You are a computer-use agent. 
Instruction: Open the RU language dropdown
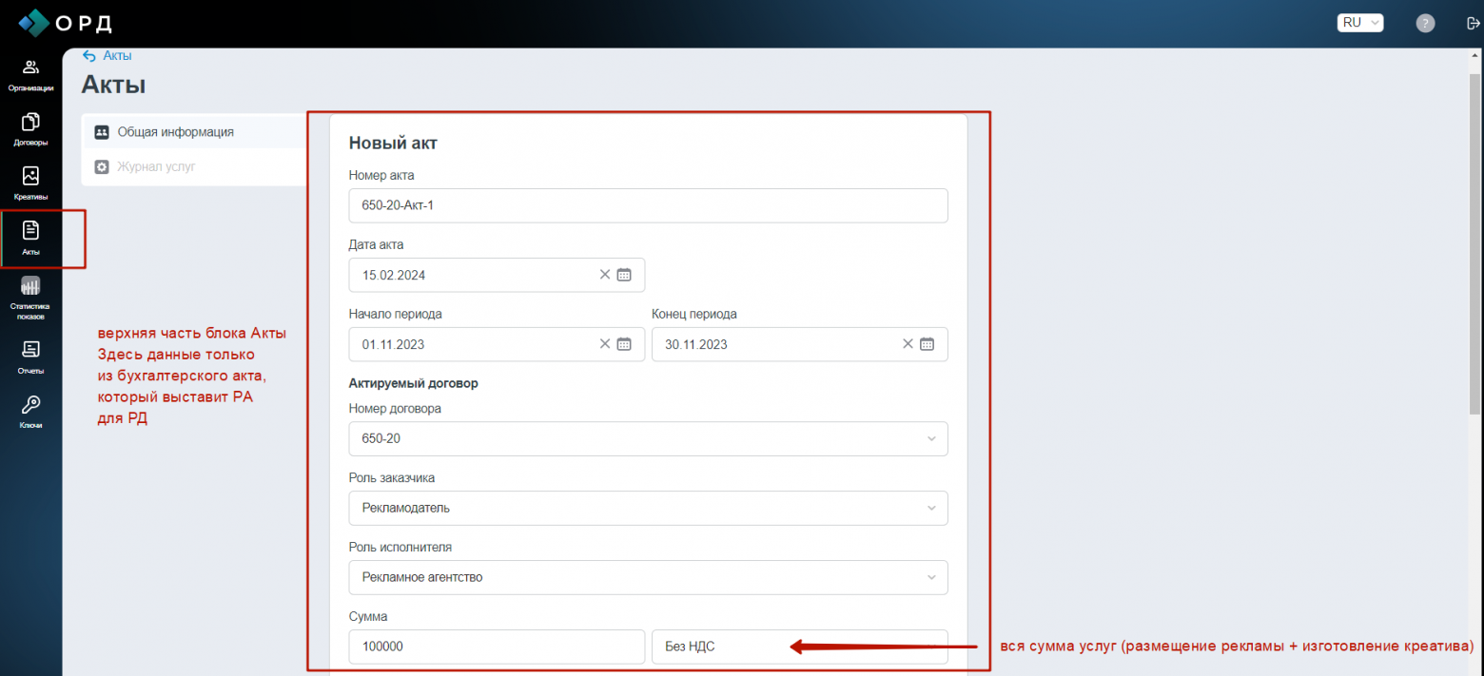1360,23
